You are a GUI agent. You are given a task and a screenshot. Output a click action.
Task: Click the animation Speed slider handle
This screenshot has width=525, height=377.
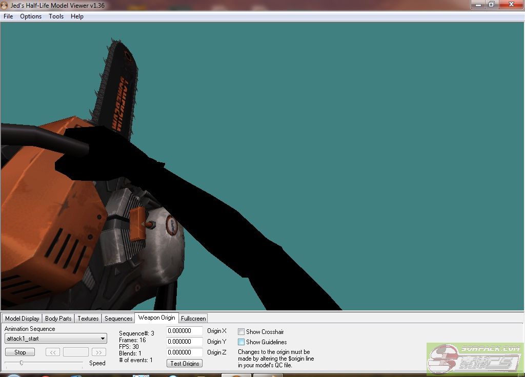(22, 363)
